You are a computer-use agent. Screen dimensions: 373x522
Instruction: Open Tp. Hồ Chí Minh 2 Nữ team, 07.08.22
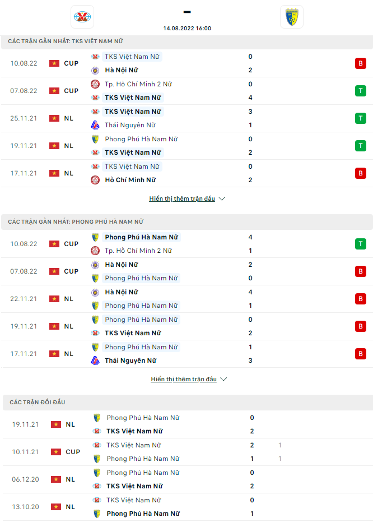pyautogui.click(x=138, y=84)
